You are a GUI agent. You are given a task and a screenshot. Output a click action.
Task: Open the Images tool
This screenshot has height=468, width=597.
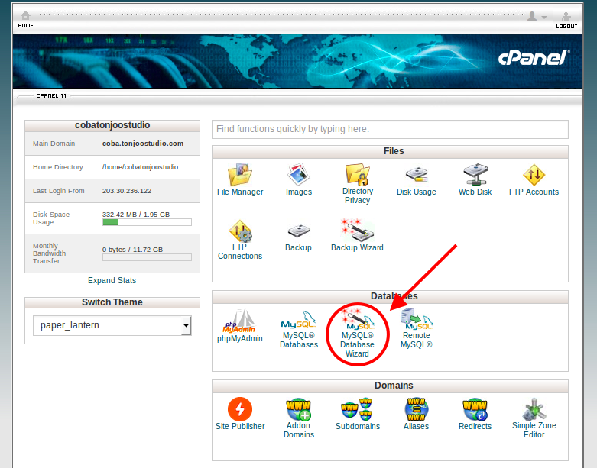coord(298,179)
